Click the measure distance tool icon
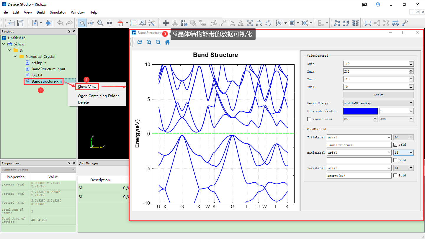The width and height of the screenshot is (425, 239). coord(368,23)
